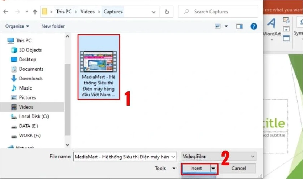Open recent locations dropdown arrow
Screen dimensions: 303x179
coord(27,12)
